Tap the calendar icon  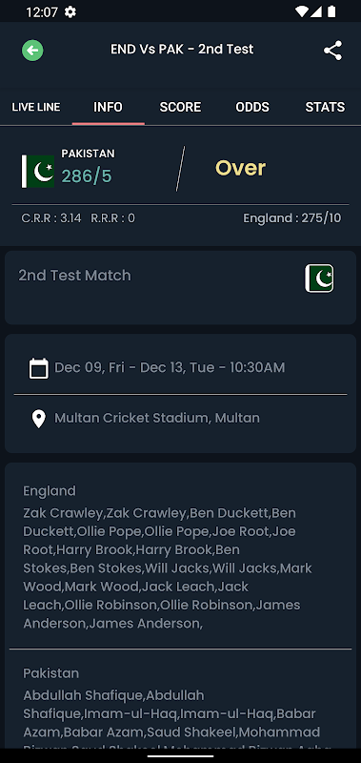(x=38, y=368)
